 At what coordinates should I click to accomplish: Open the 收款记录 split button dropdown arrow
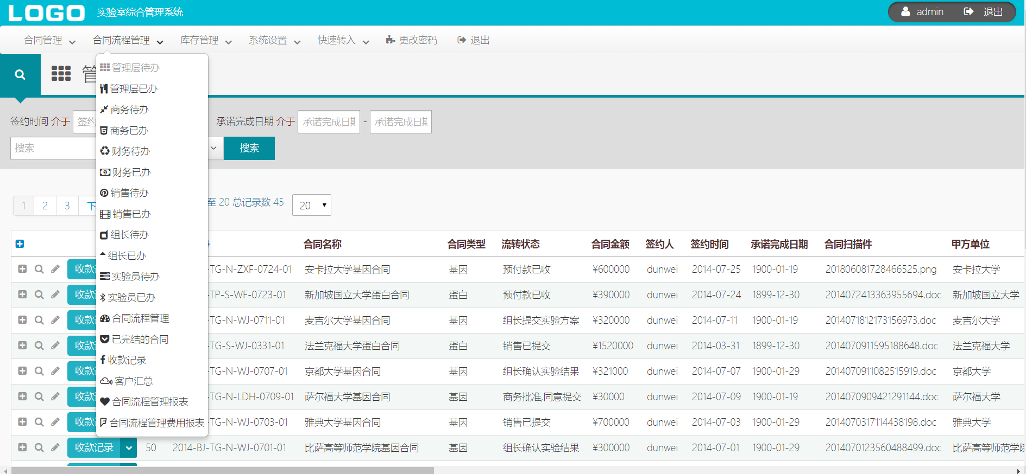(x=129, y=448)
